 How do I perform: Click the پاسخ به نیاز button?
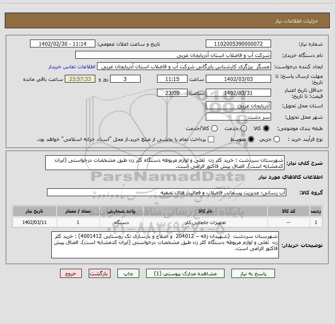coord(253,274)
